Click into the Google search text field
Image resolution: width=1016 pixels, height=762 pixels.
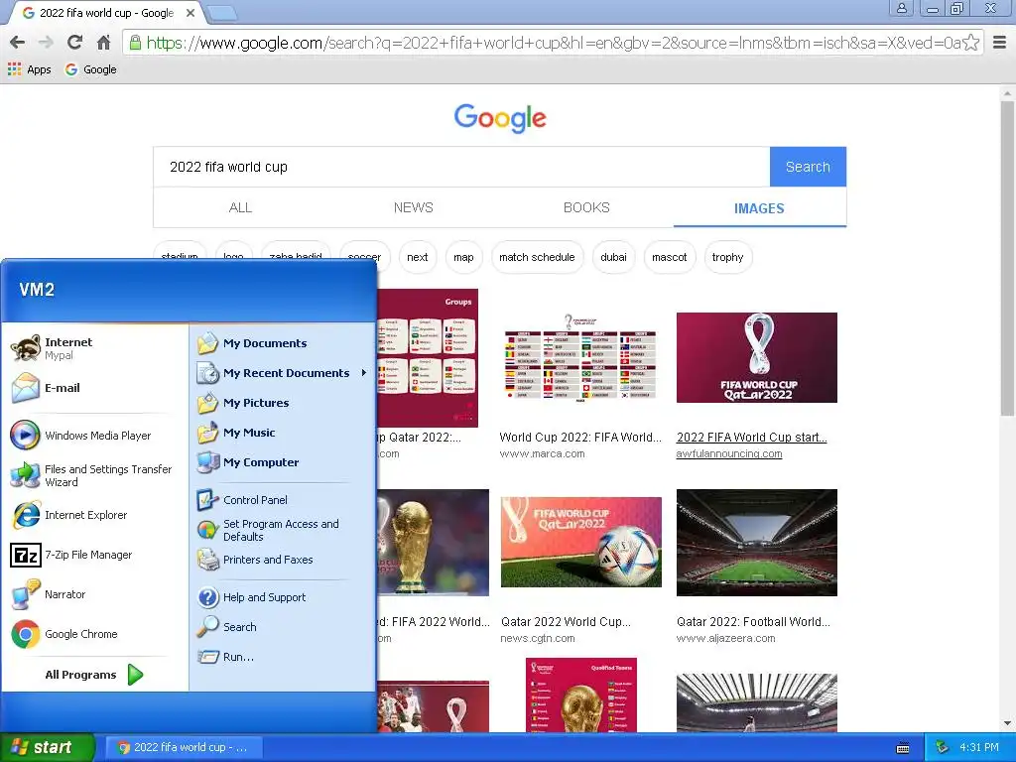pos(461,167)
